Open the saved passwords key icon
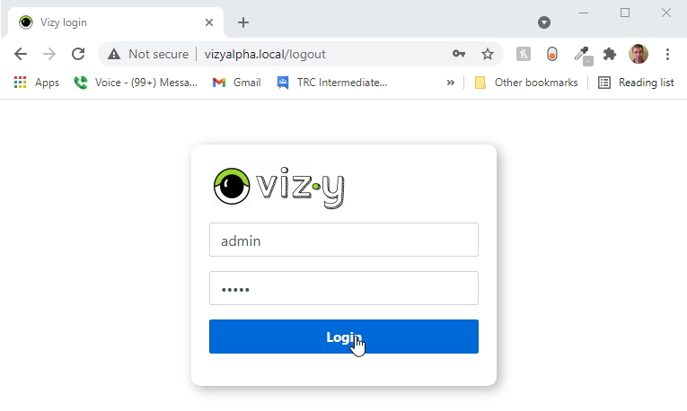This screenshot has height=411, width=687. point(459,54)
